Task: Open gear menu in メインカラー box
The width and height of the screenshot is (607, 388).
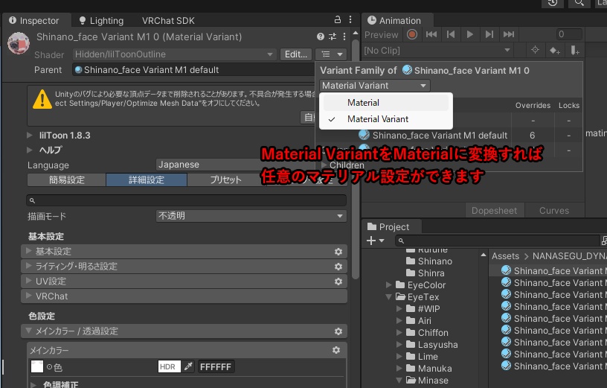Action: [x=336, y=350]
